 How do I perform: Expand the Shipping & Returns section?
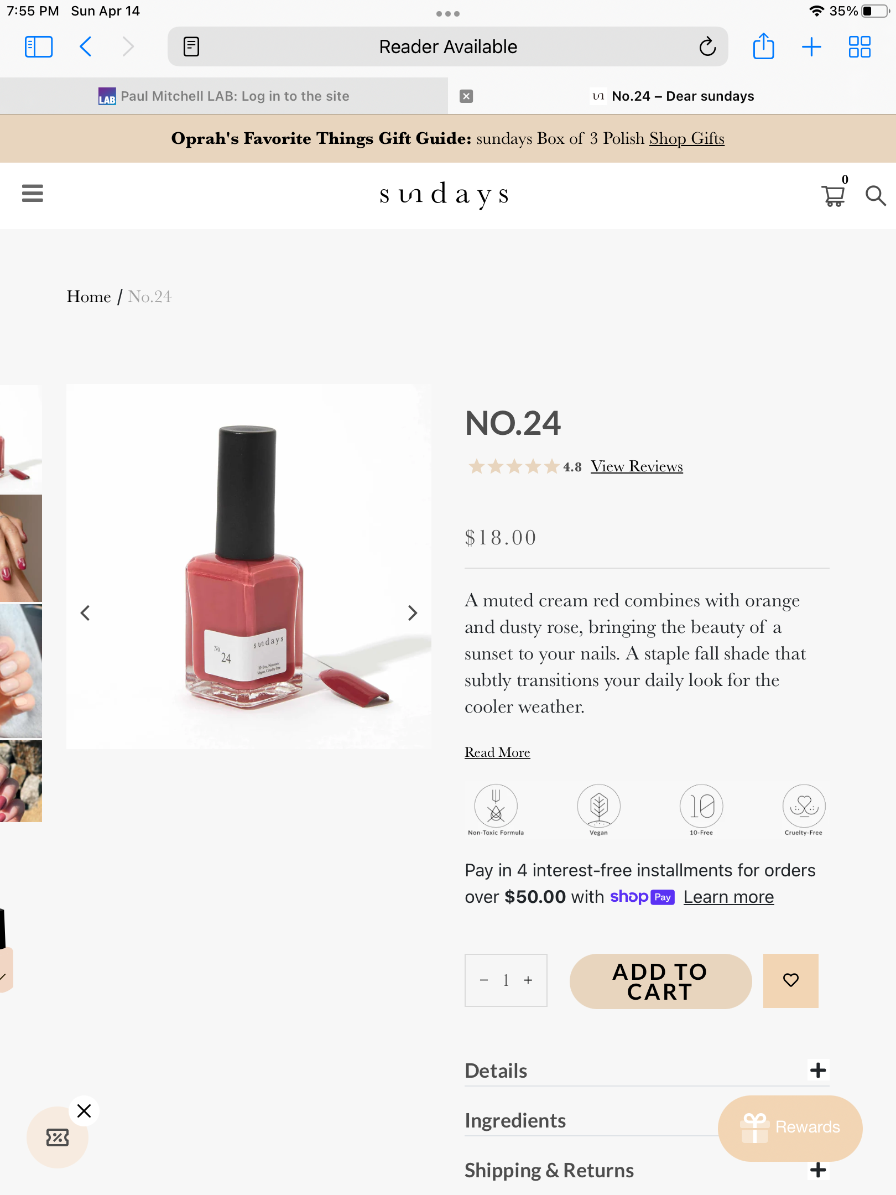[x=817, y=1170]
